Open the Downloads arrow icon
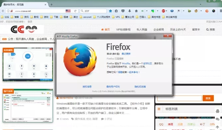This screenshot has width=222, height=130. pyautogui.click(x=129, y=11)
